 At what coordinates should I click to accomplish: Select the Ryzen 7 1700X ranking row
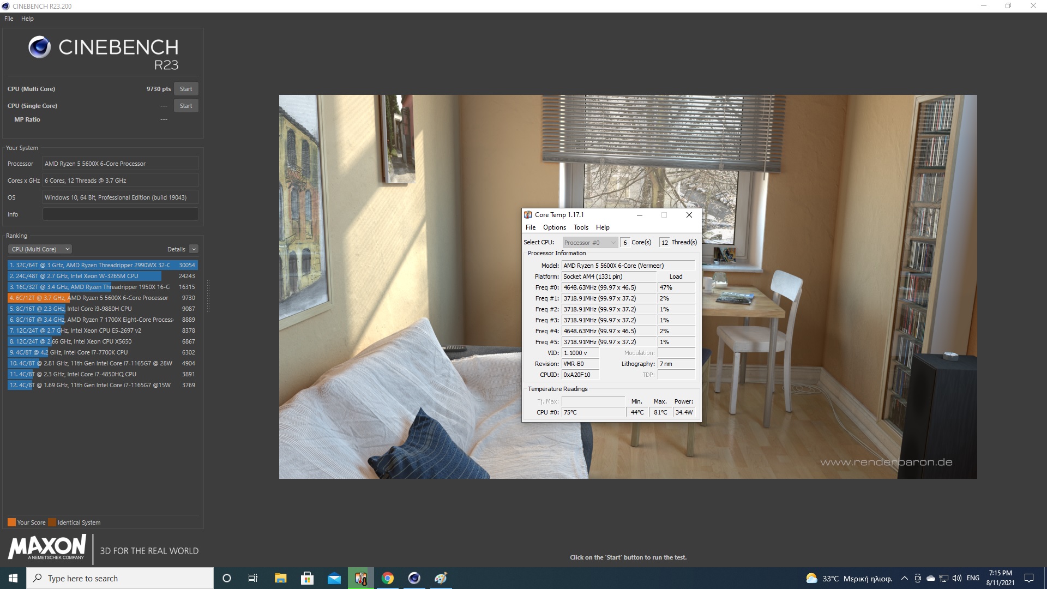103,320
